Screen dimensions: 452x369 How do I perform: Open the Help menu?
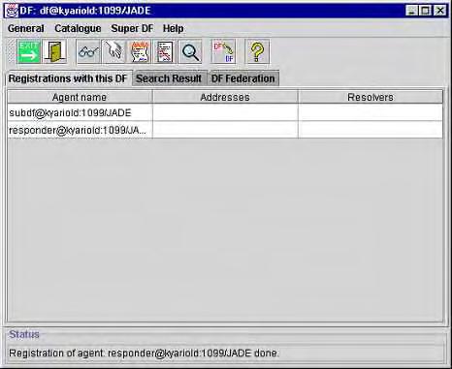point(173,28)
